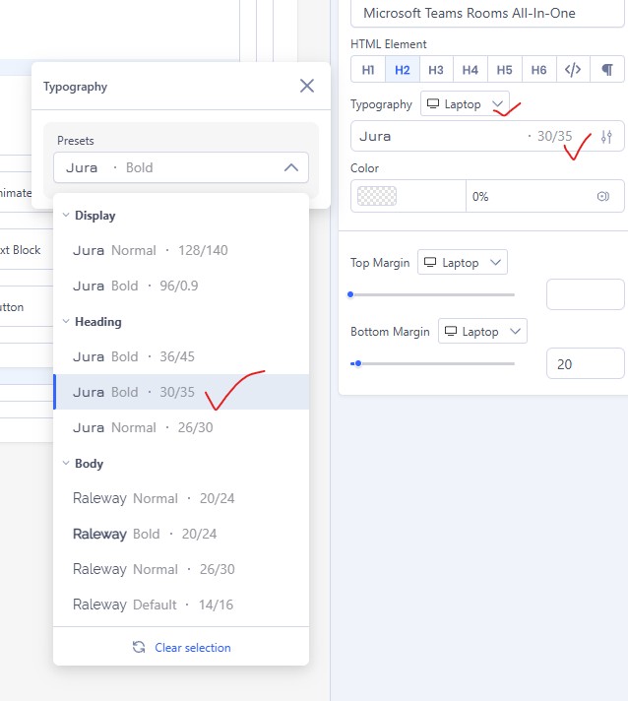Collapse the Display presets group

click(66, 216)
